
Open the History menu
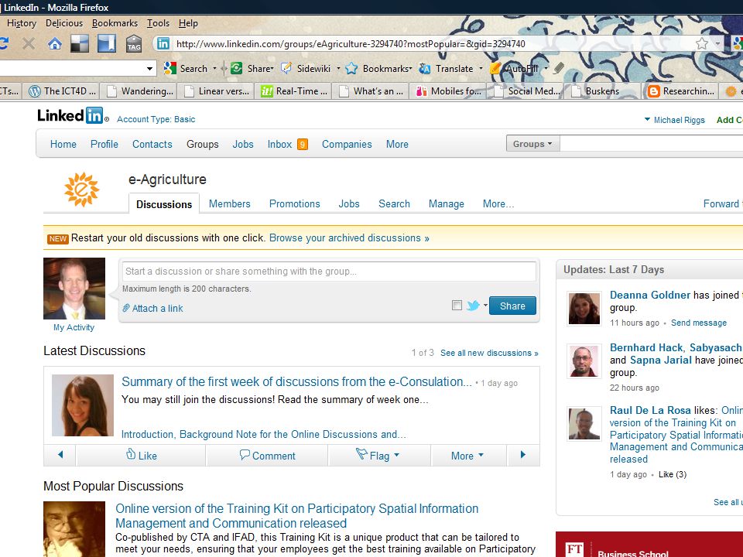click(x=22, y=23)
